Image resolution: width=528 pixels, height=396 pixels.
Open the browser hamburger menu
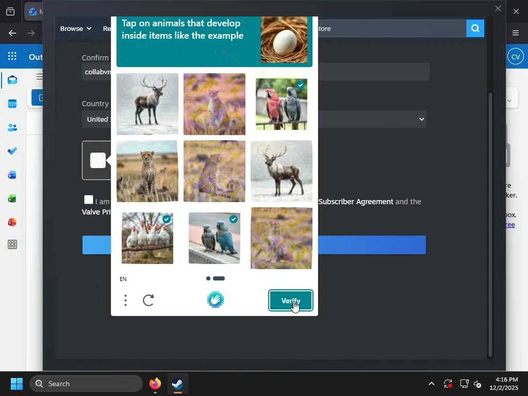[x=516, y=32]
